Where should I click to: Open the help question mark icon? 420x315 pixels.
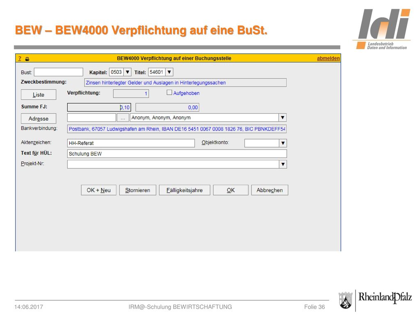[x=20, y=58]
